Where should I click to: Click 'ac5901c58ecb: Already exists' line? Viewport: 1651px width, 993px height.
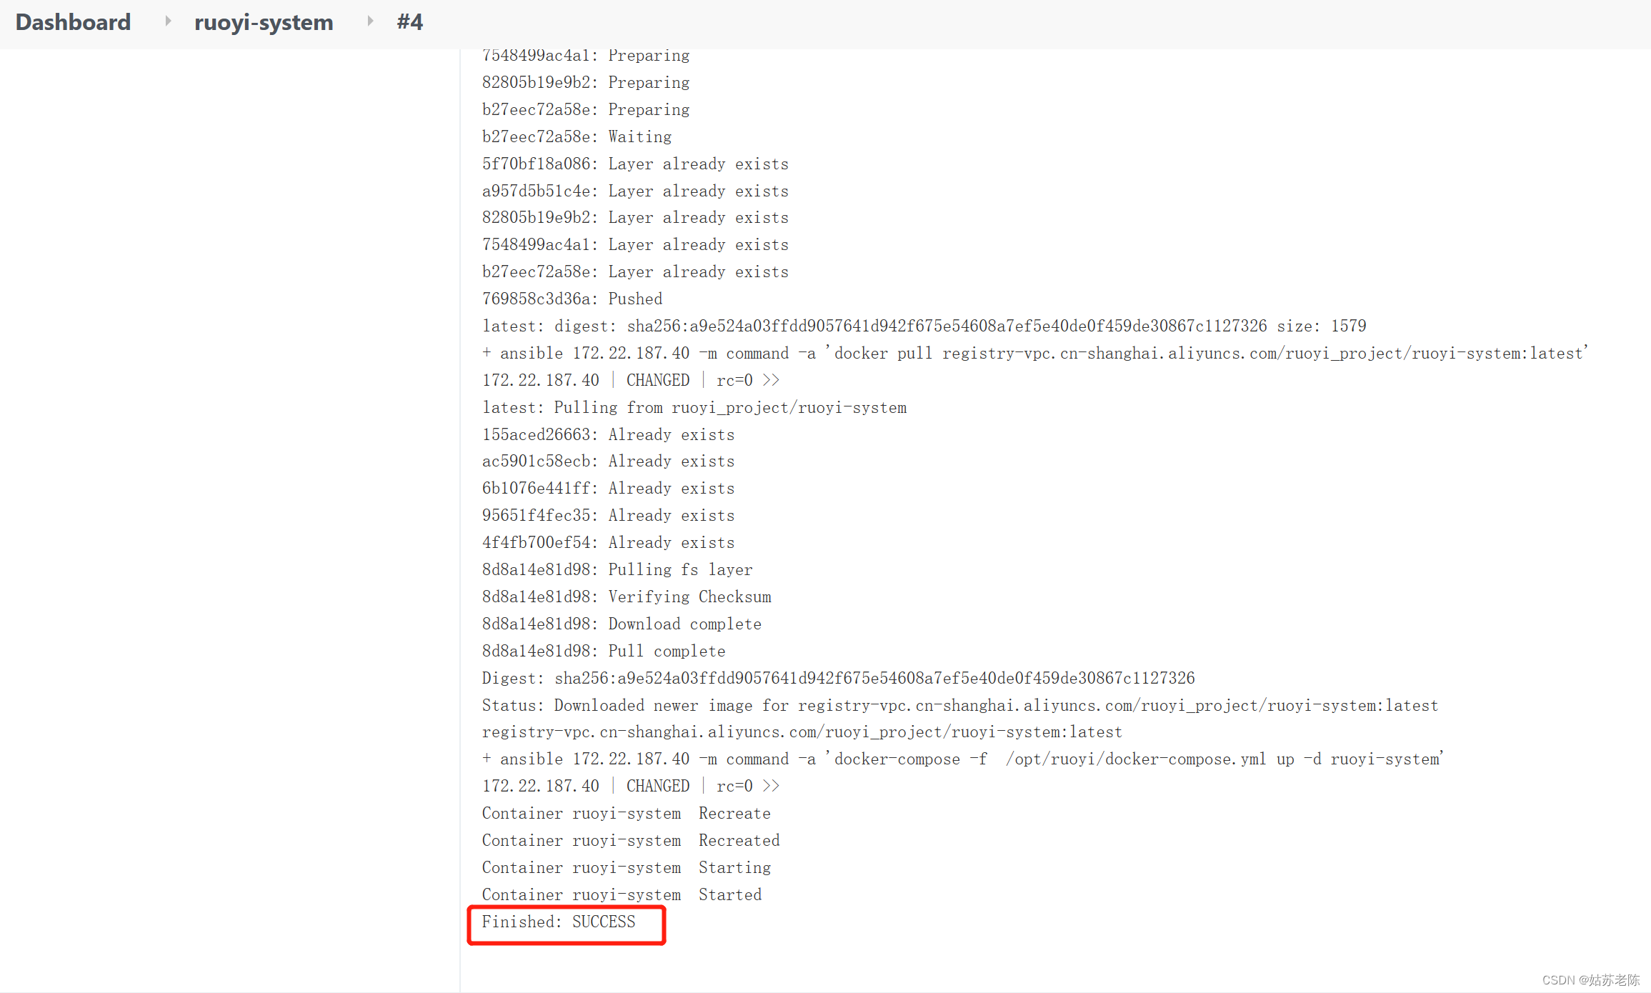[608, 461]
